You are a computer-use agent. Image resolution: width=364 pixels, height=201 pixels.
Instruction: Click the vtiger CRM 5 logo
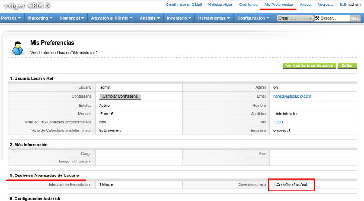(x=25, y=5)
